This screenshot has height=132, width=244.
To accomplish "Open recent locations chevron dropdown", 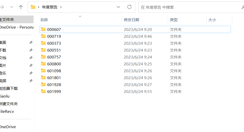I will pyautogui.click(x=12, y=7).
